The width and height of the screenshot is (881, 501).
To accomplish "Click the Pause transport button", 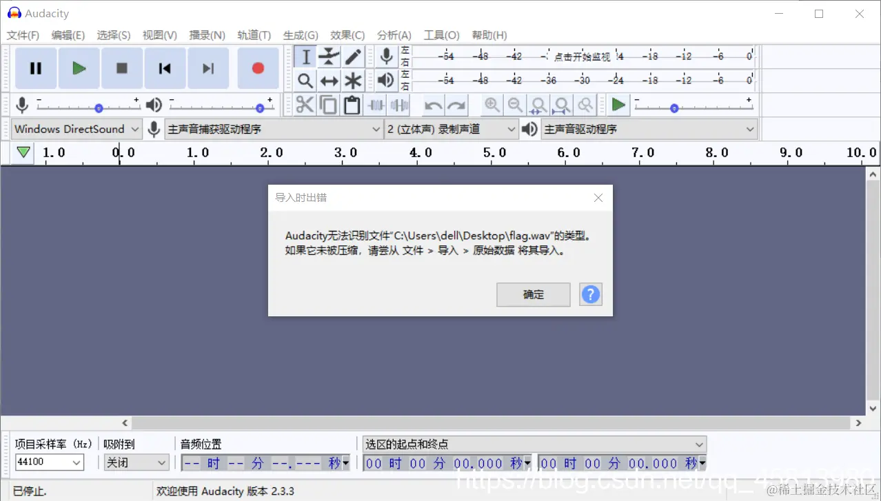I will click(x=36, y=68).
